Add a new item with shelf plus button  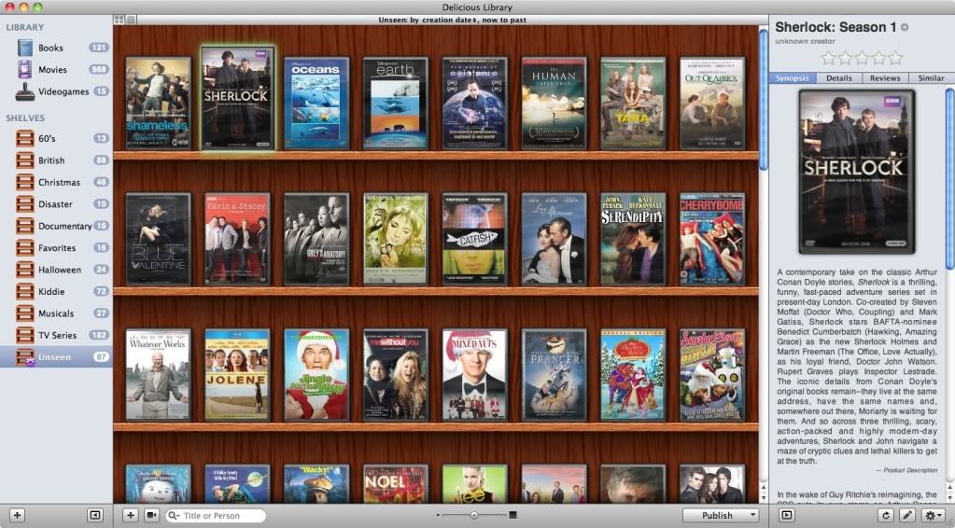point(131,515)
